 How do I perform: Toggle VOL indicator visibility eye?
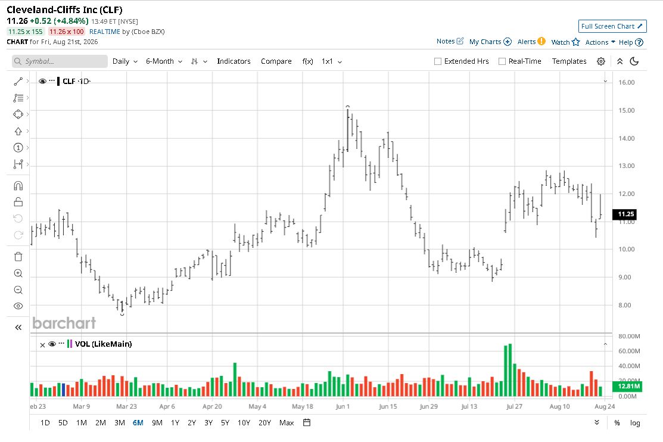click(x=52, y=344)
